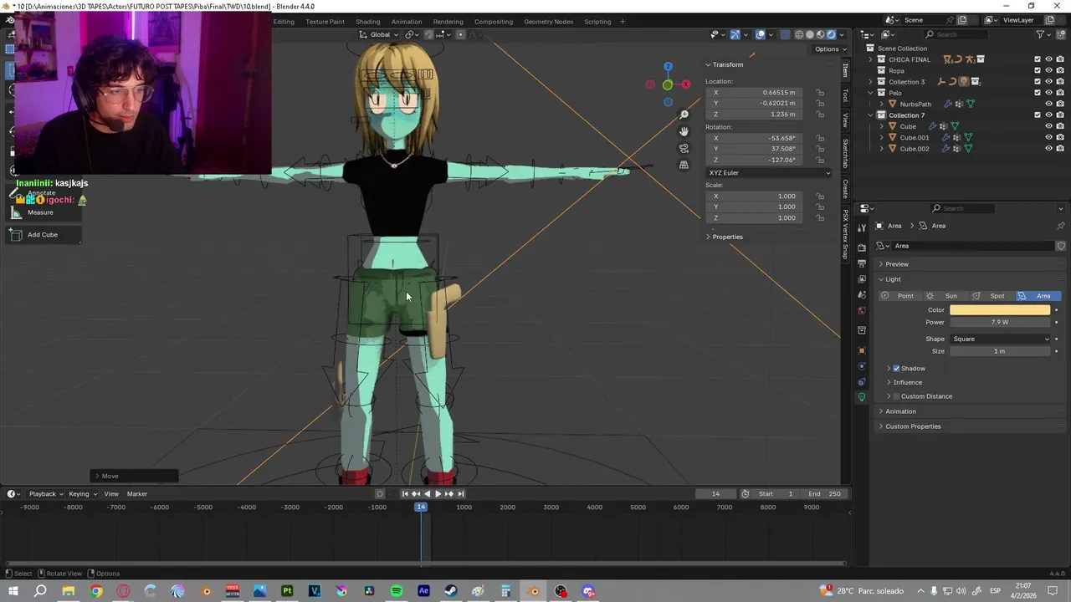Select the Add Cube tool

point(45,235)
